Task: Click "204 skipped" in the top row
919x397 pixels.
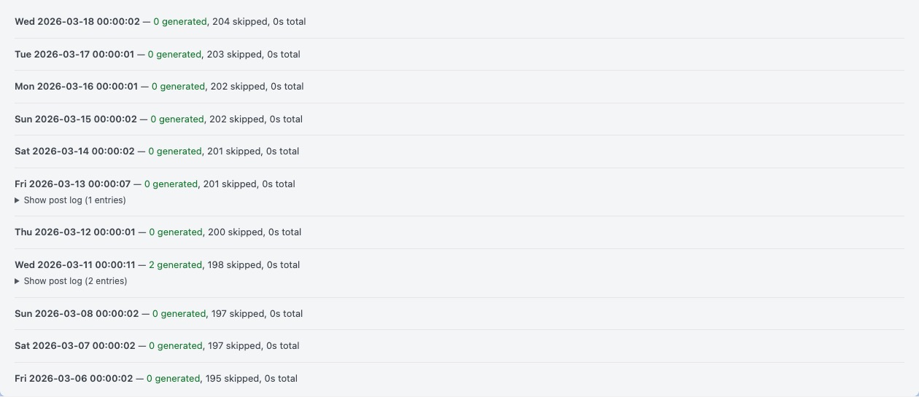Action: 239,22
